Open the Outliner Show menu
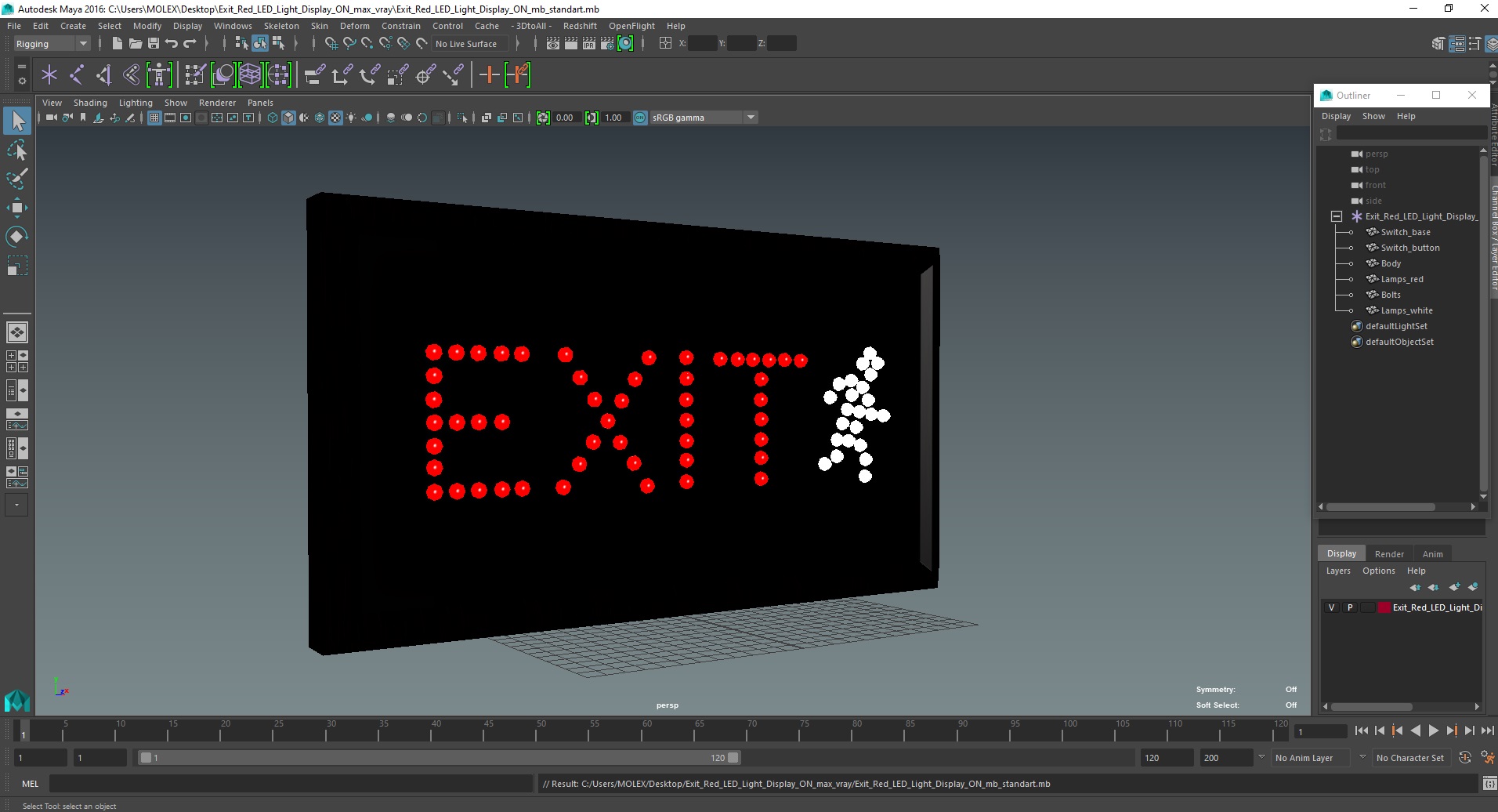The height and width of the screenshot is (812, 1498). point(1373,116)
